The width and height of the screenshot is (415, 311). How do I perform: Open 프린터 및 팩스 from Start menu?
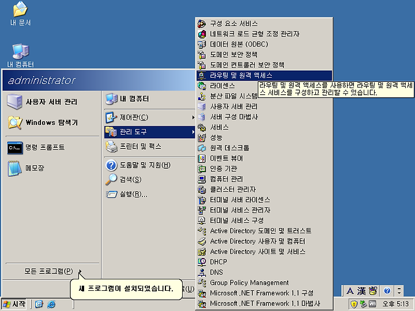tap(150, 146)
